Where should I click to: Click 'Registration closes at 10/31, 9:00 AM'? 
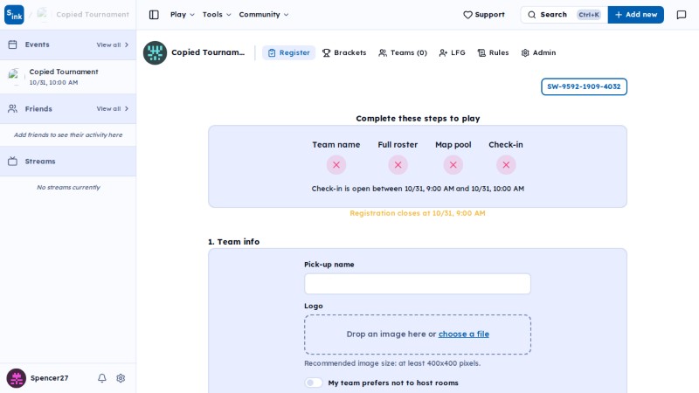418,213
